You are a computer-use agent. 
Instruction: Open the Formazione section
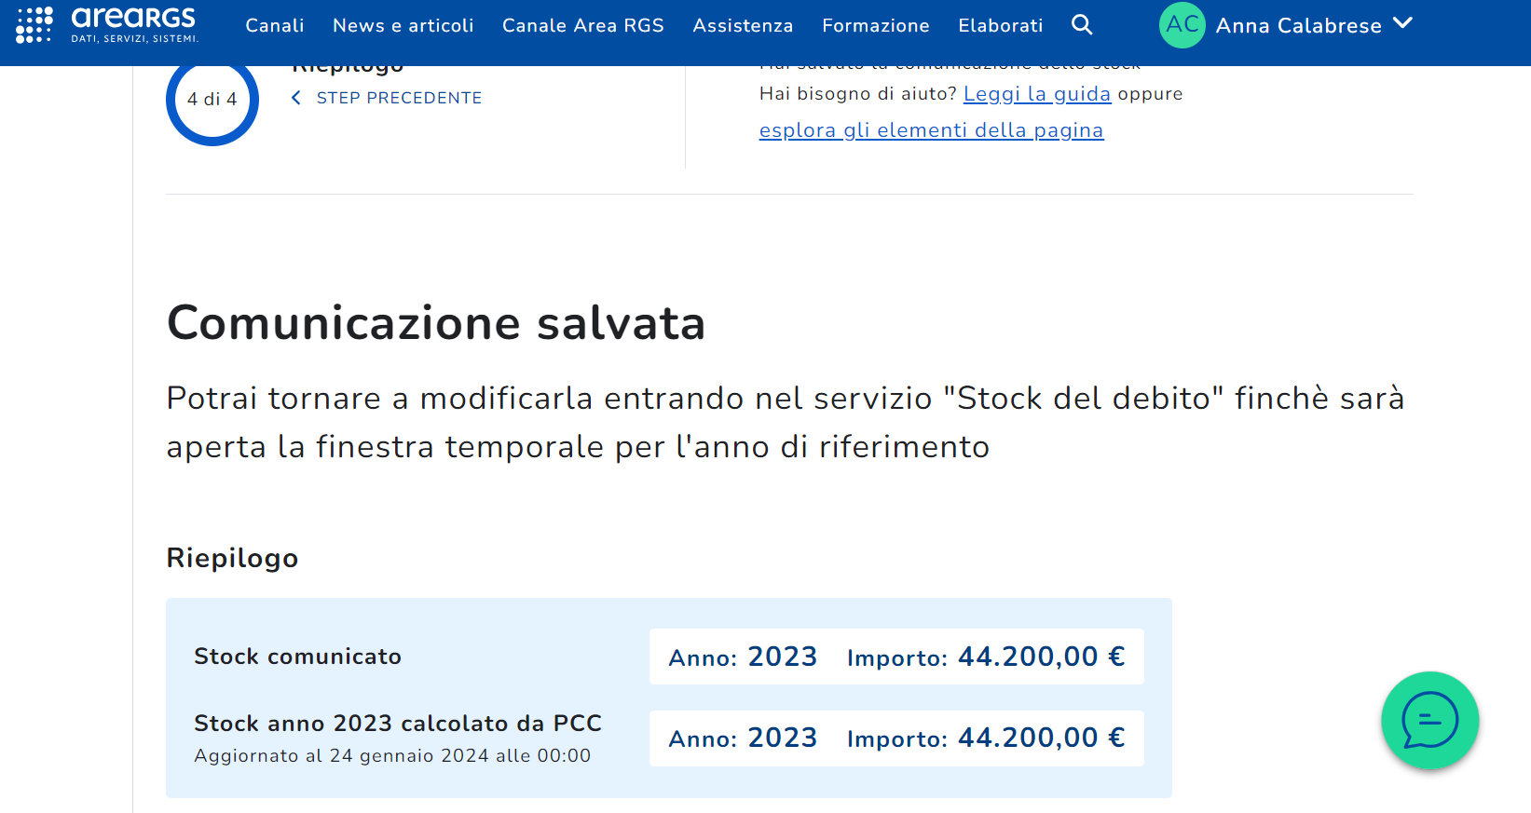tap(876, 26)
